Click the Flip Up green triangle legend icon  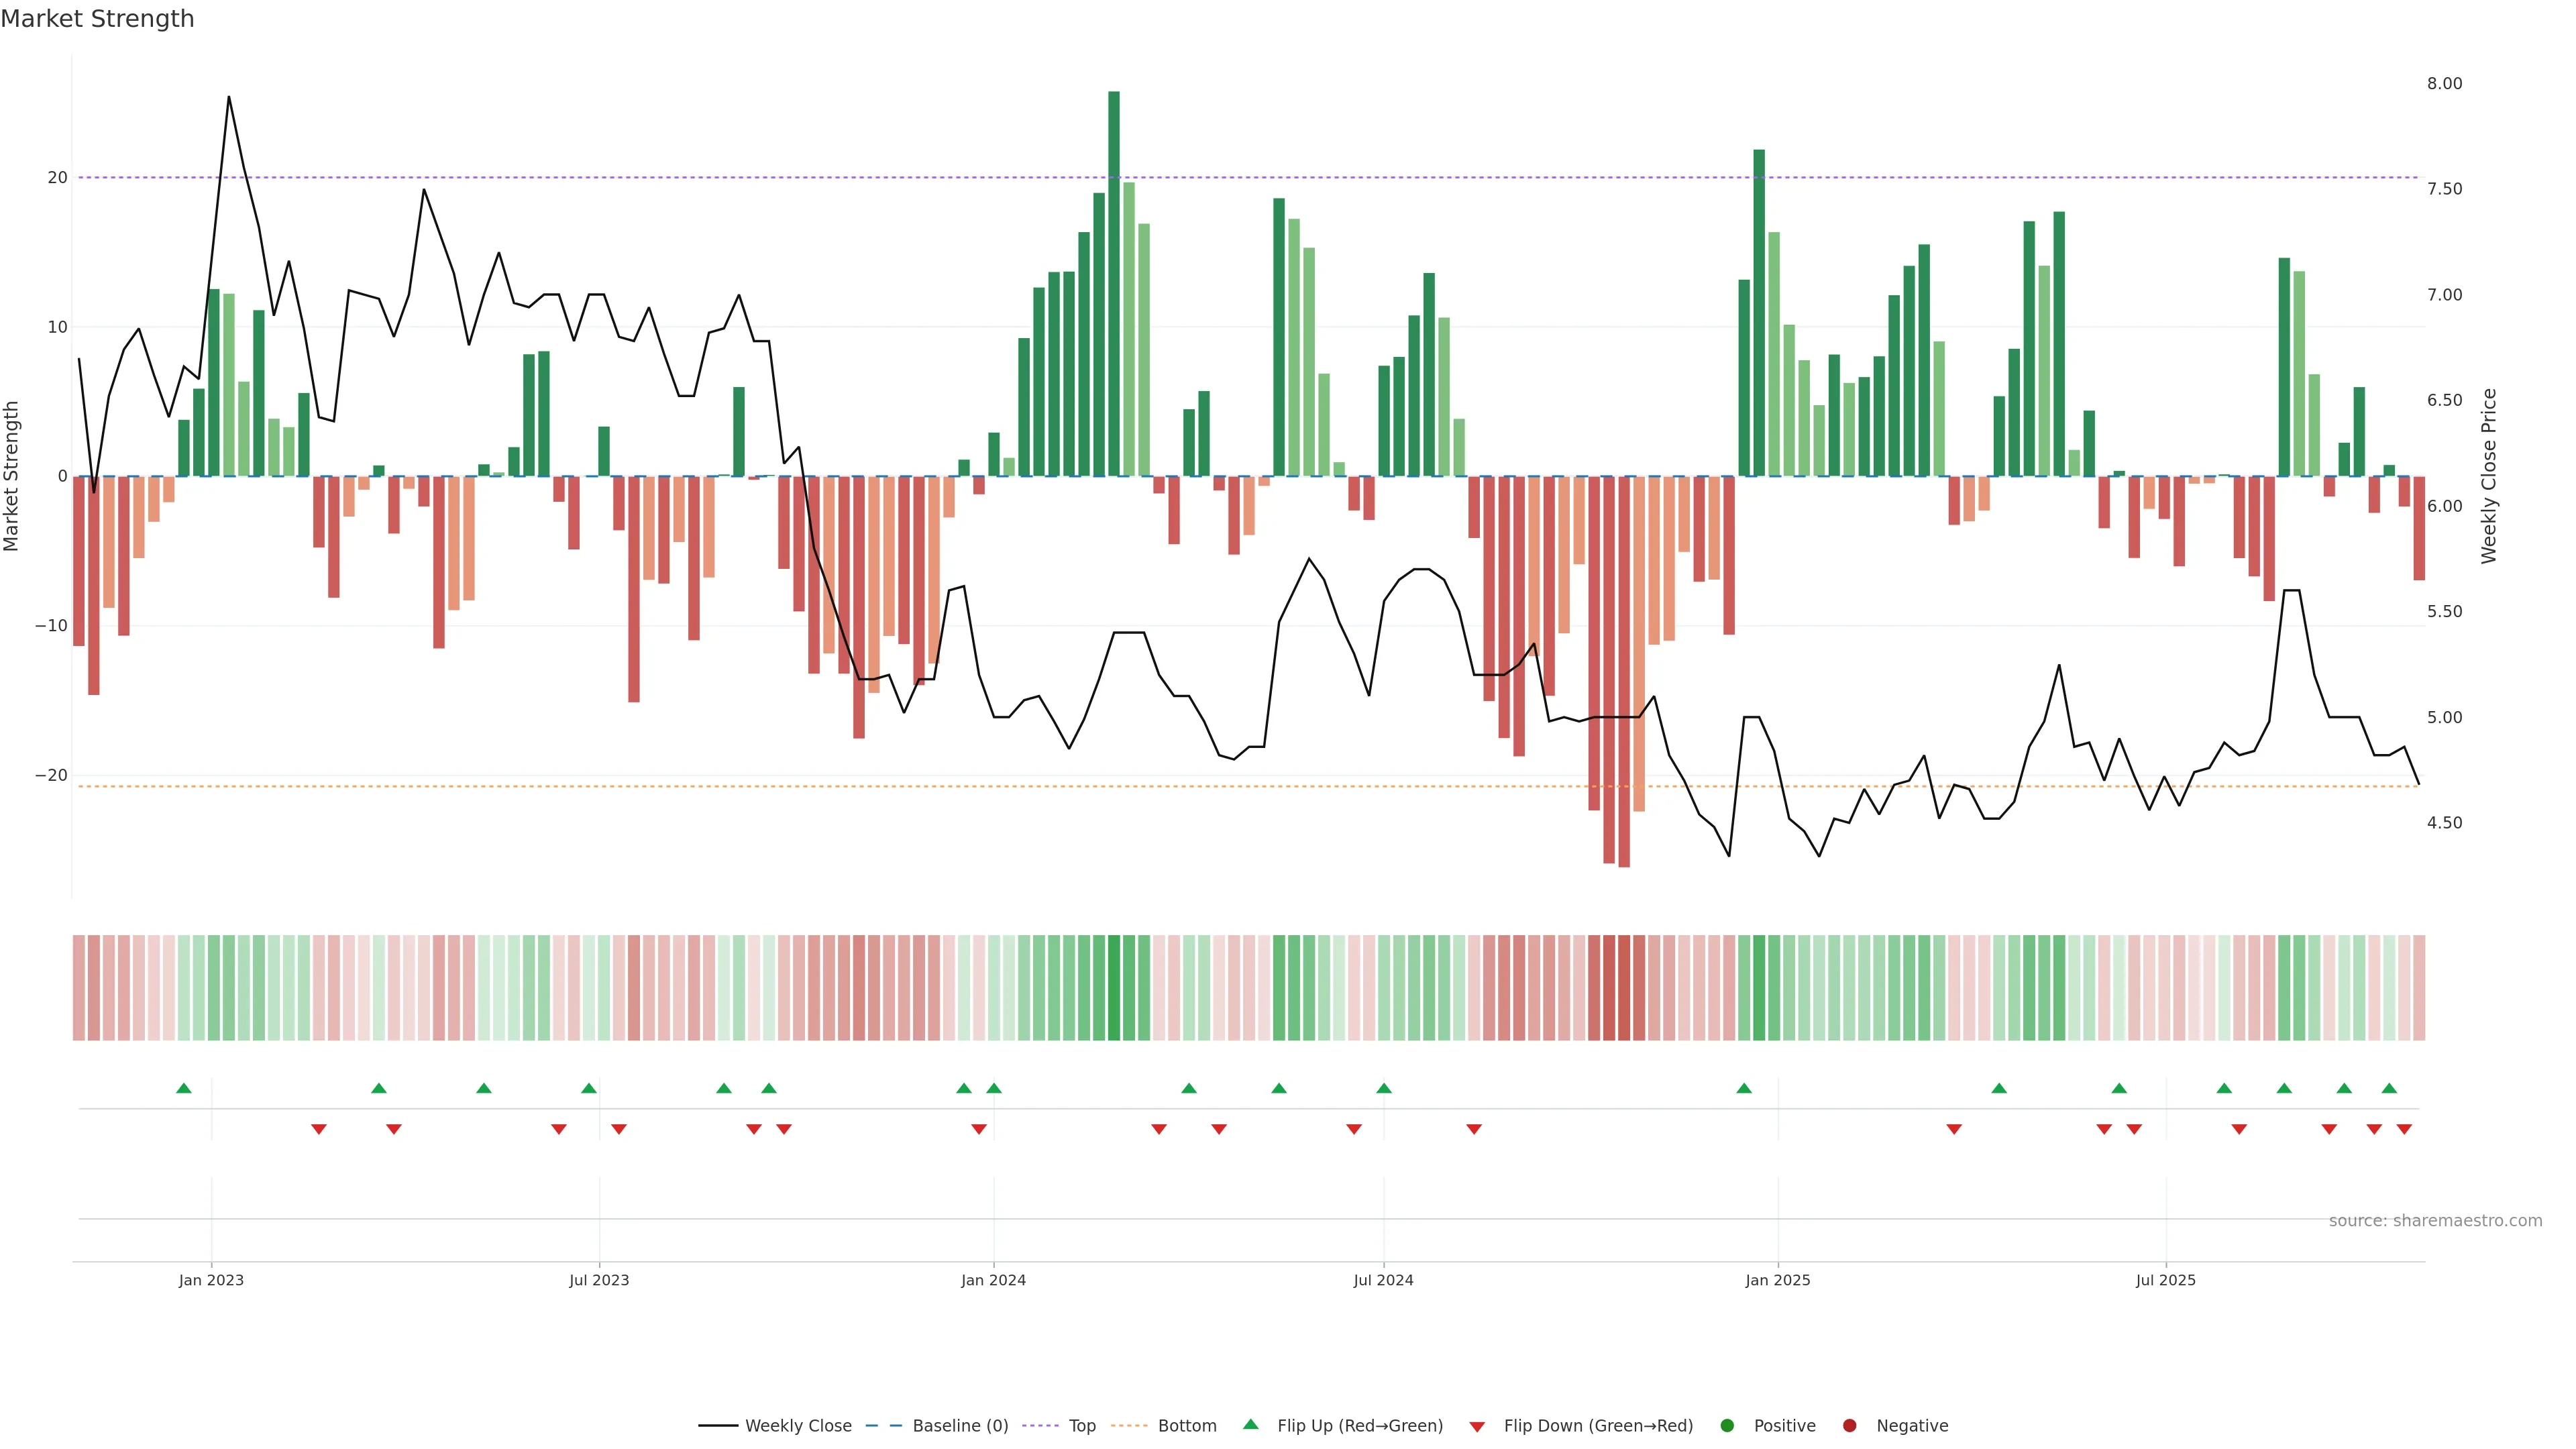click(1250, 1424)
